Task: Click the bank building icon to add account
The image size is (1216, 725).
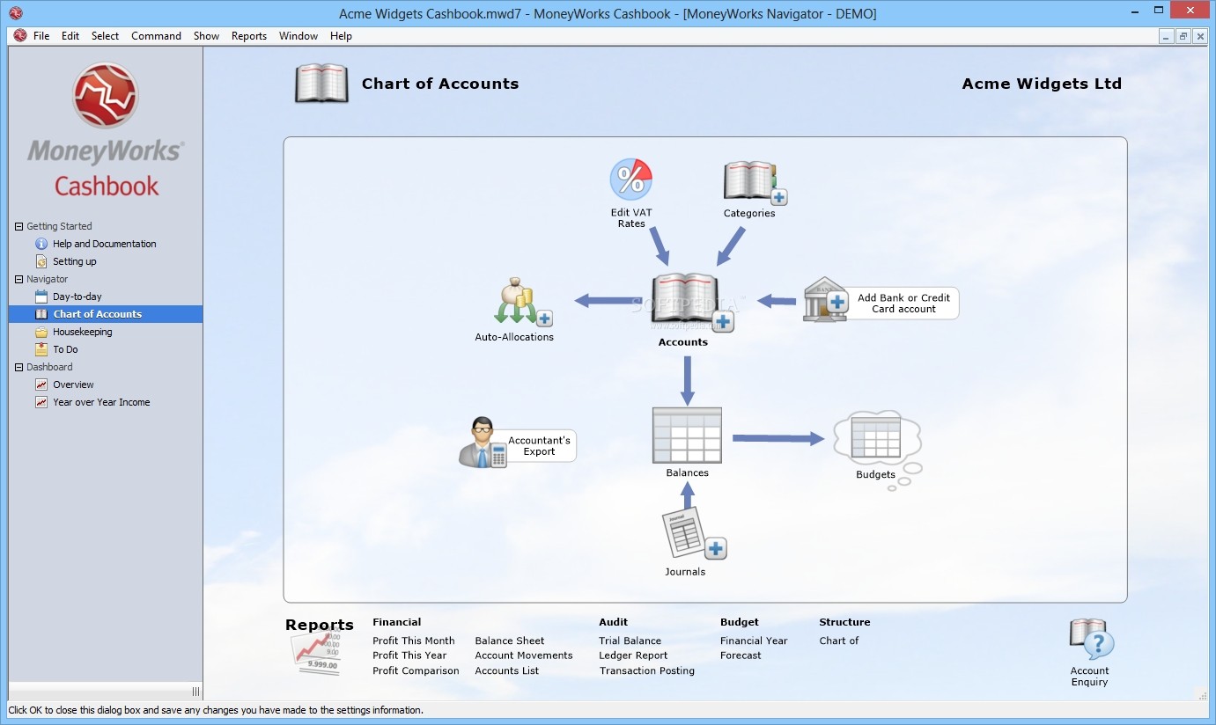Action: [825, 300]
